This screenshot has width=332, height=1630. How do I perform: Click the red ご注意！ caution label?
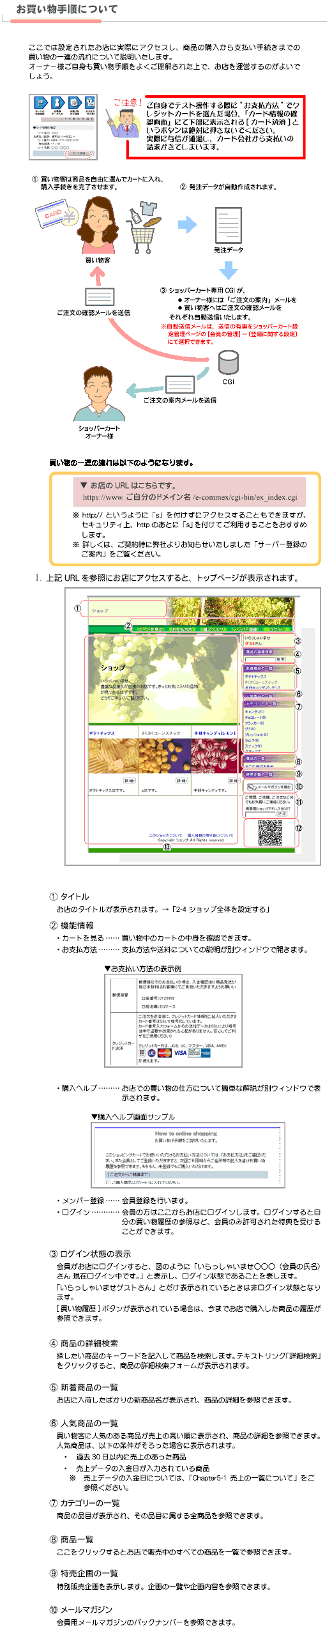pos(127,102)
